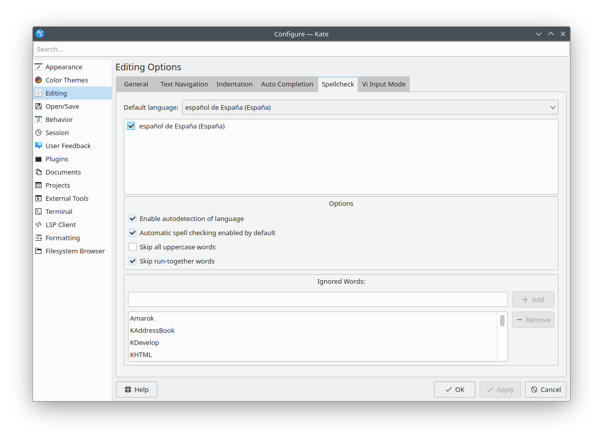
Task: Select the Terminal icon in sidebar
Action: pos(38,211)
